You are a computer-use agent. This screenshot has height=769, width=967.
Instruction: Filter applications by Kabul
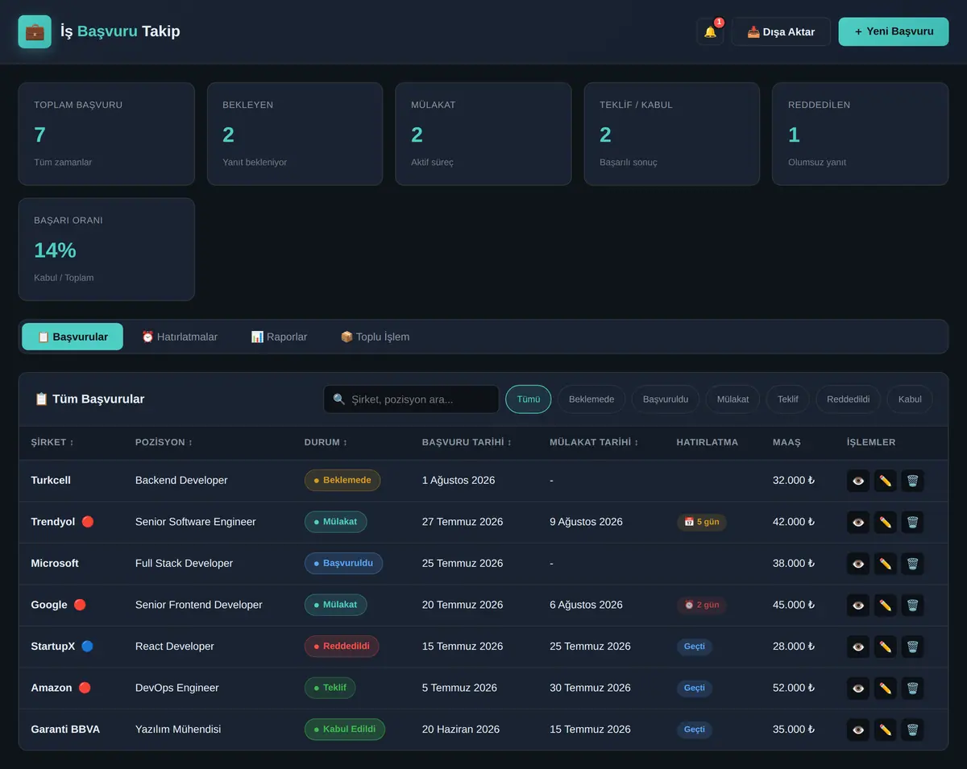(910, 399)
